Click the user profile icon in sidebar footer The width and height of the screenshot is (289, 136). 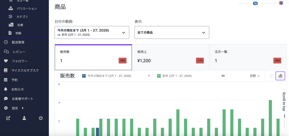(x=24, y=118)
